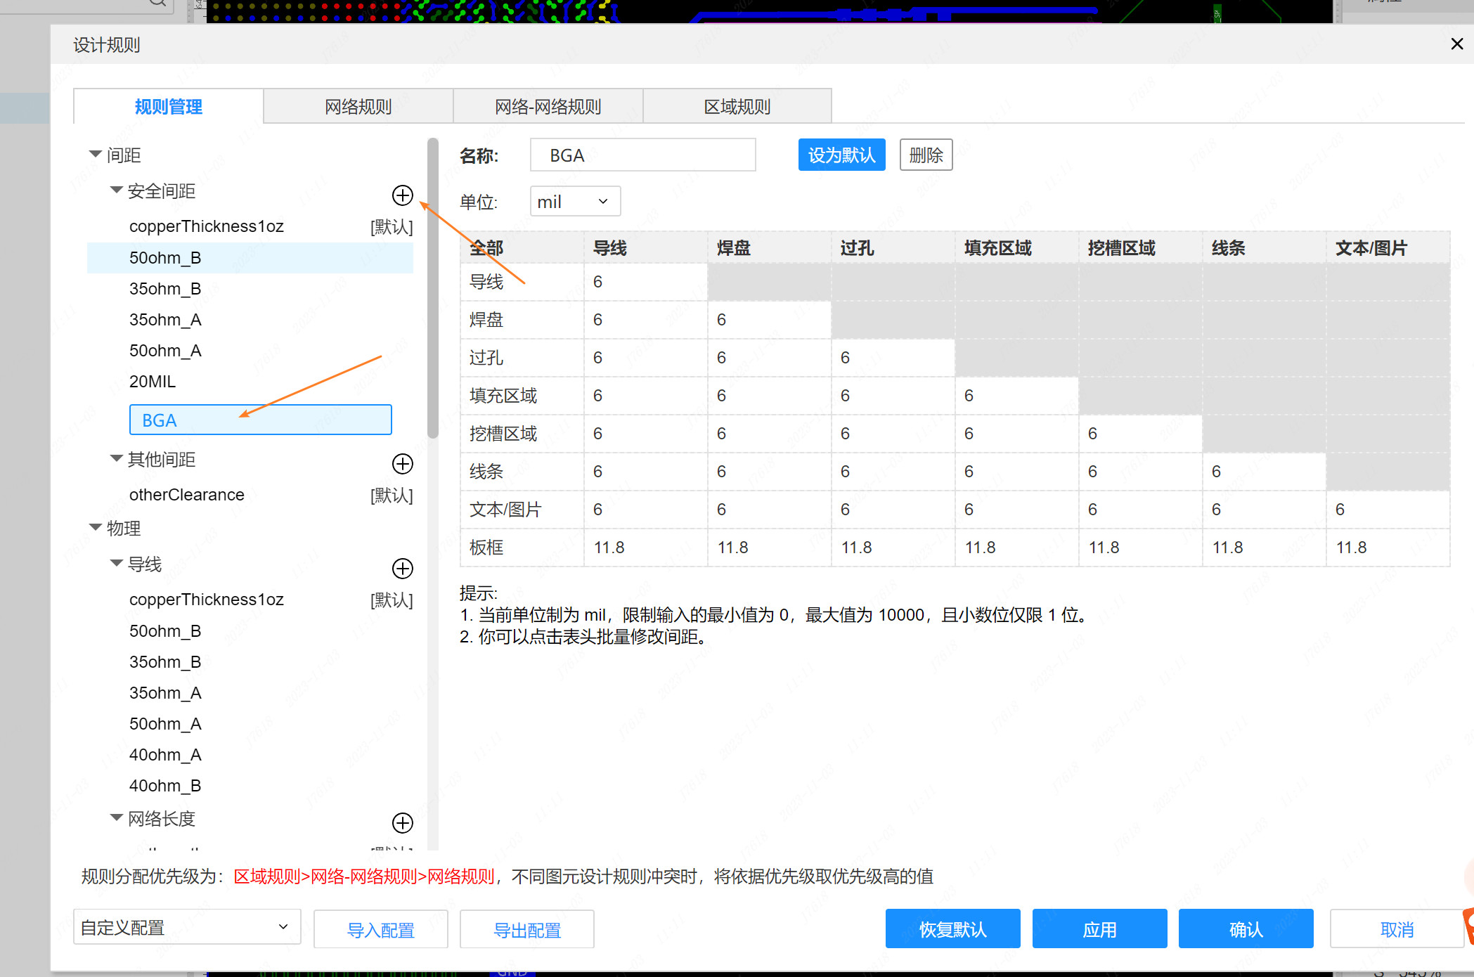Click the BGA rule name edit box
Viewport: 1474px width, 977px height.
pos(260,420)
